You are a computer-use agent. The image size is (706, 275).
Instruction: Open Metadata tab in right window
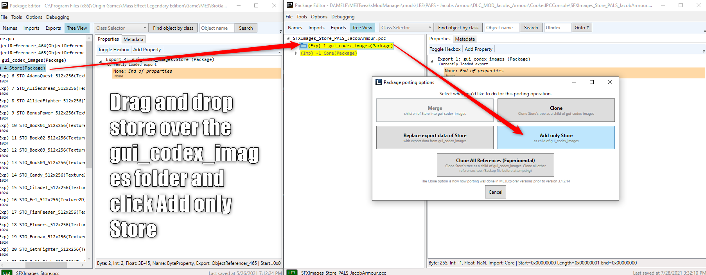(x=465, y=39)
